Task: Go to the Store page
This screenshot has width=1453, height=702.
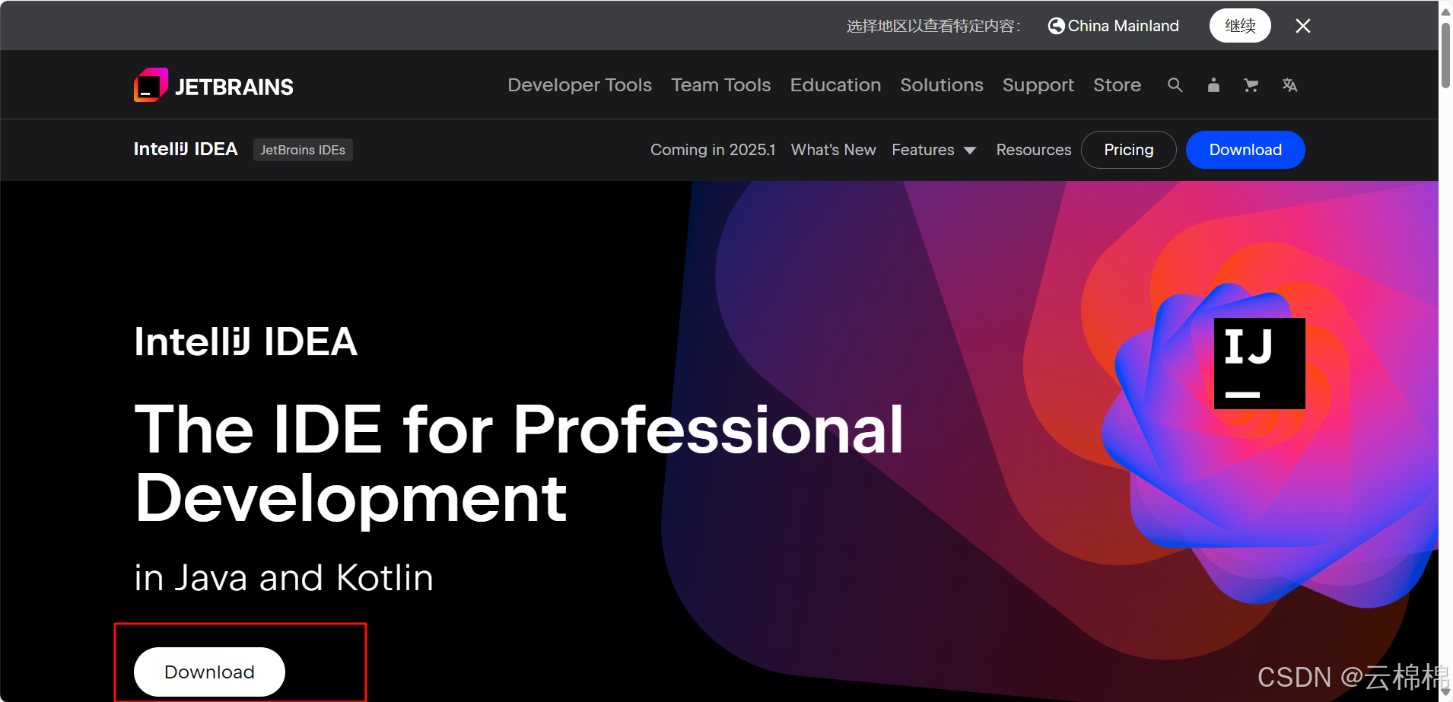Action: pyautogui.click(x=1117, y=85)
